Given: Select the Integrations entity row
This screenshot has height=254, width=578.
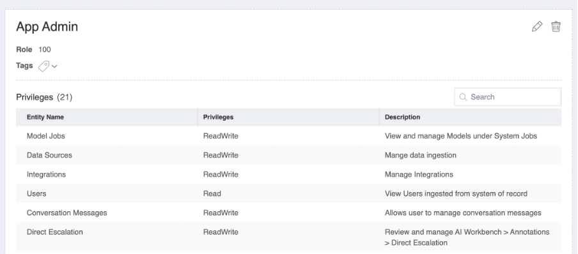Looking at the screenshot, I should pos(288,174).
